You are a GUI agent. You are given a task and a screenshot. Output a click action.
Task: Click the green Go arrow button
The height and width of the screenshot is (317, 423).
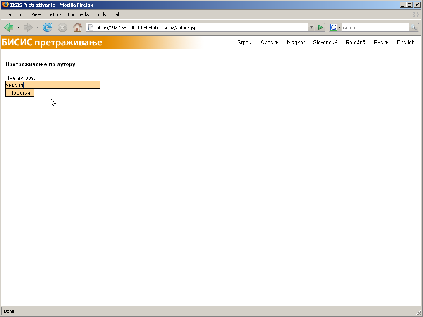coord(320,28)
